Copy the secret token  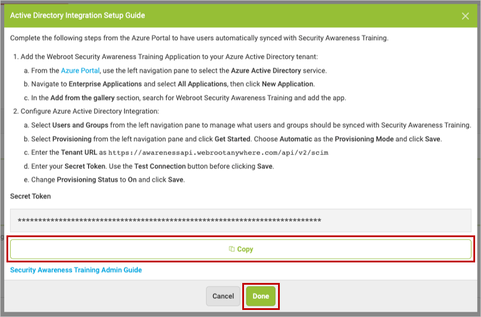[240, 249]
